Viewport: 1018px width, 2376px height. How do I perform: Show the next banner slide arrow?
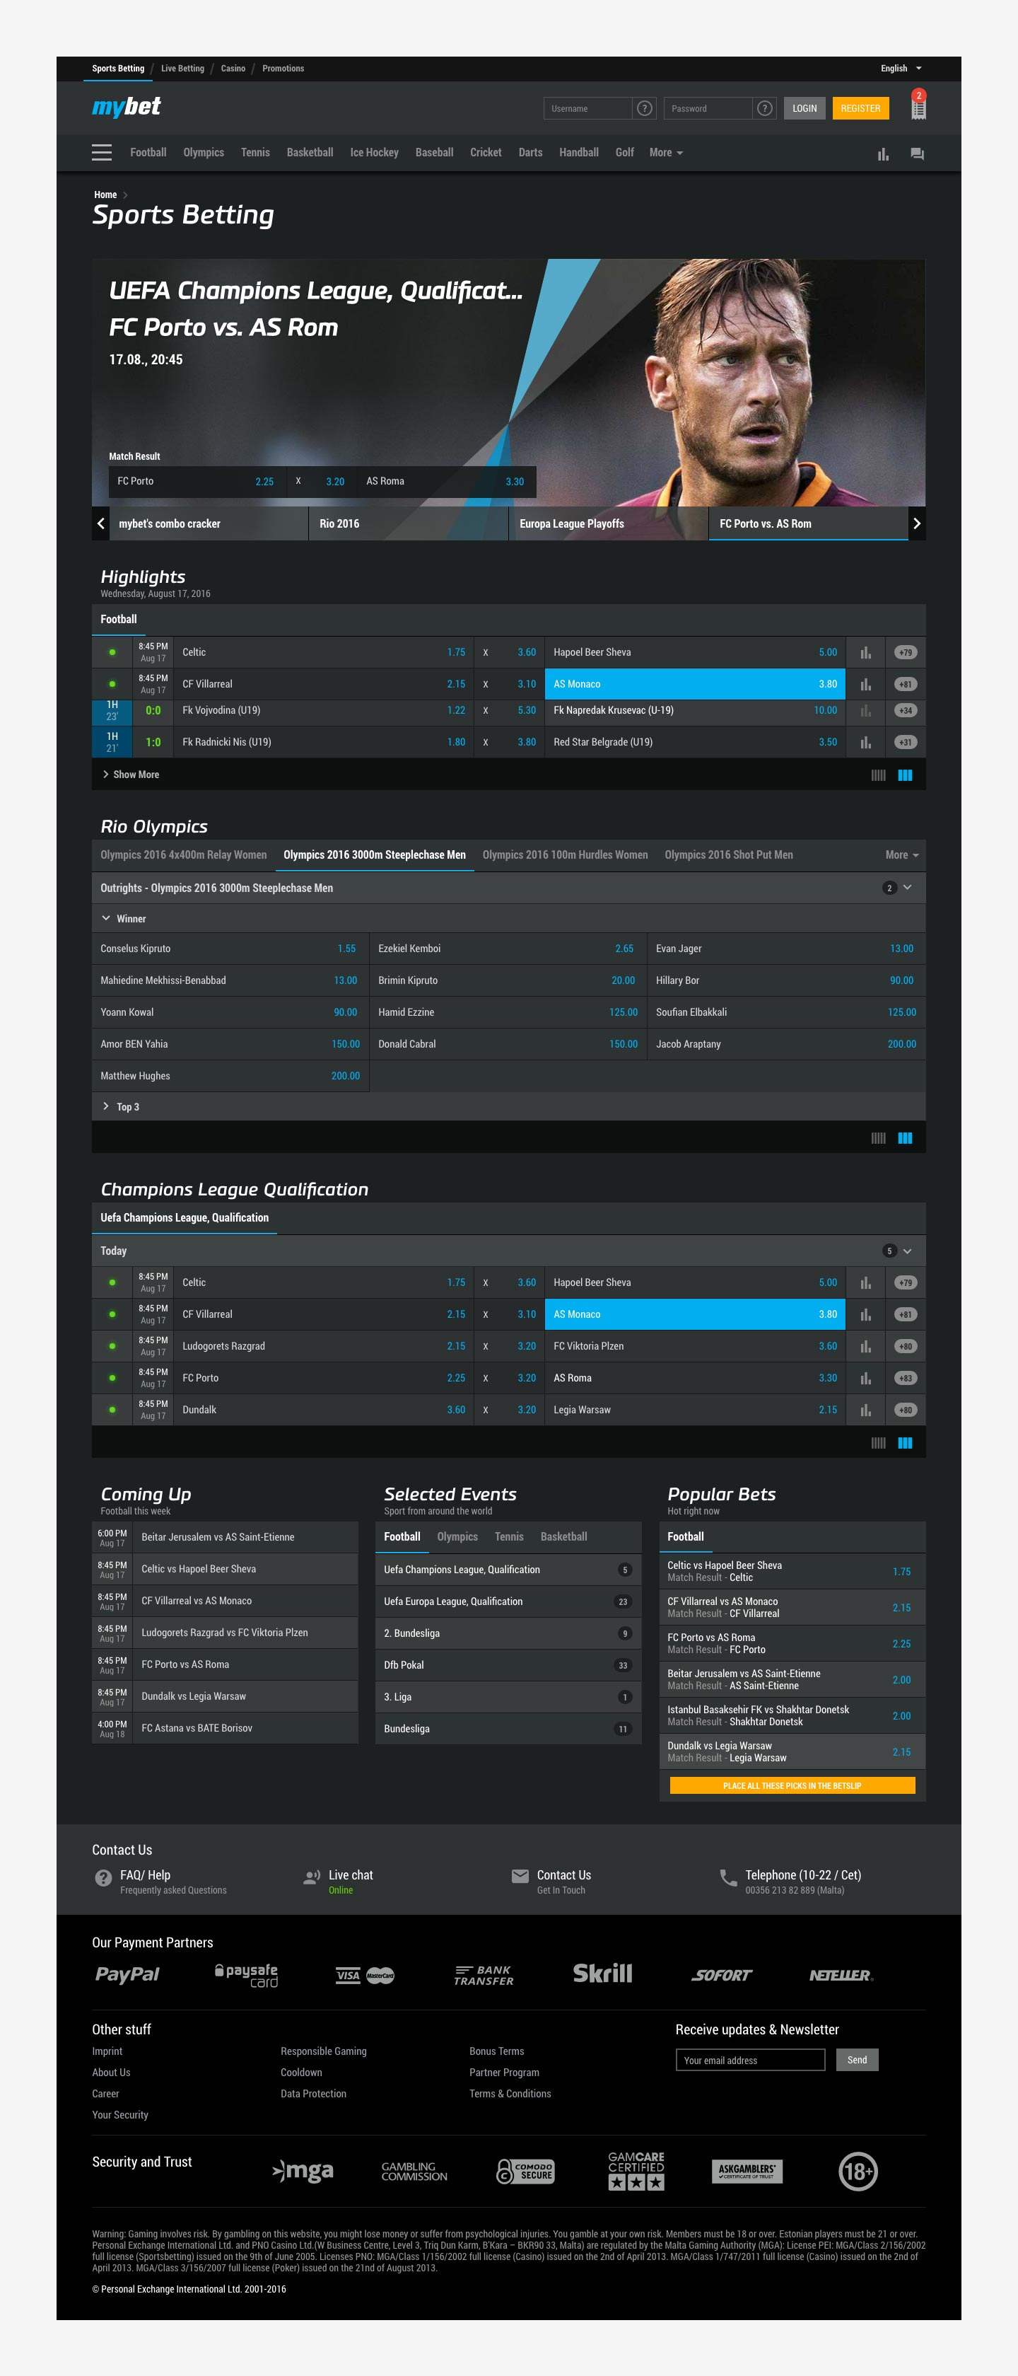point(917,523)
